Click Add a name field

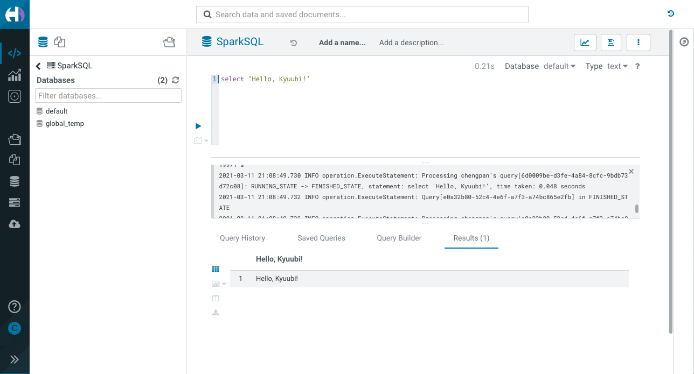click(342, 43)
